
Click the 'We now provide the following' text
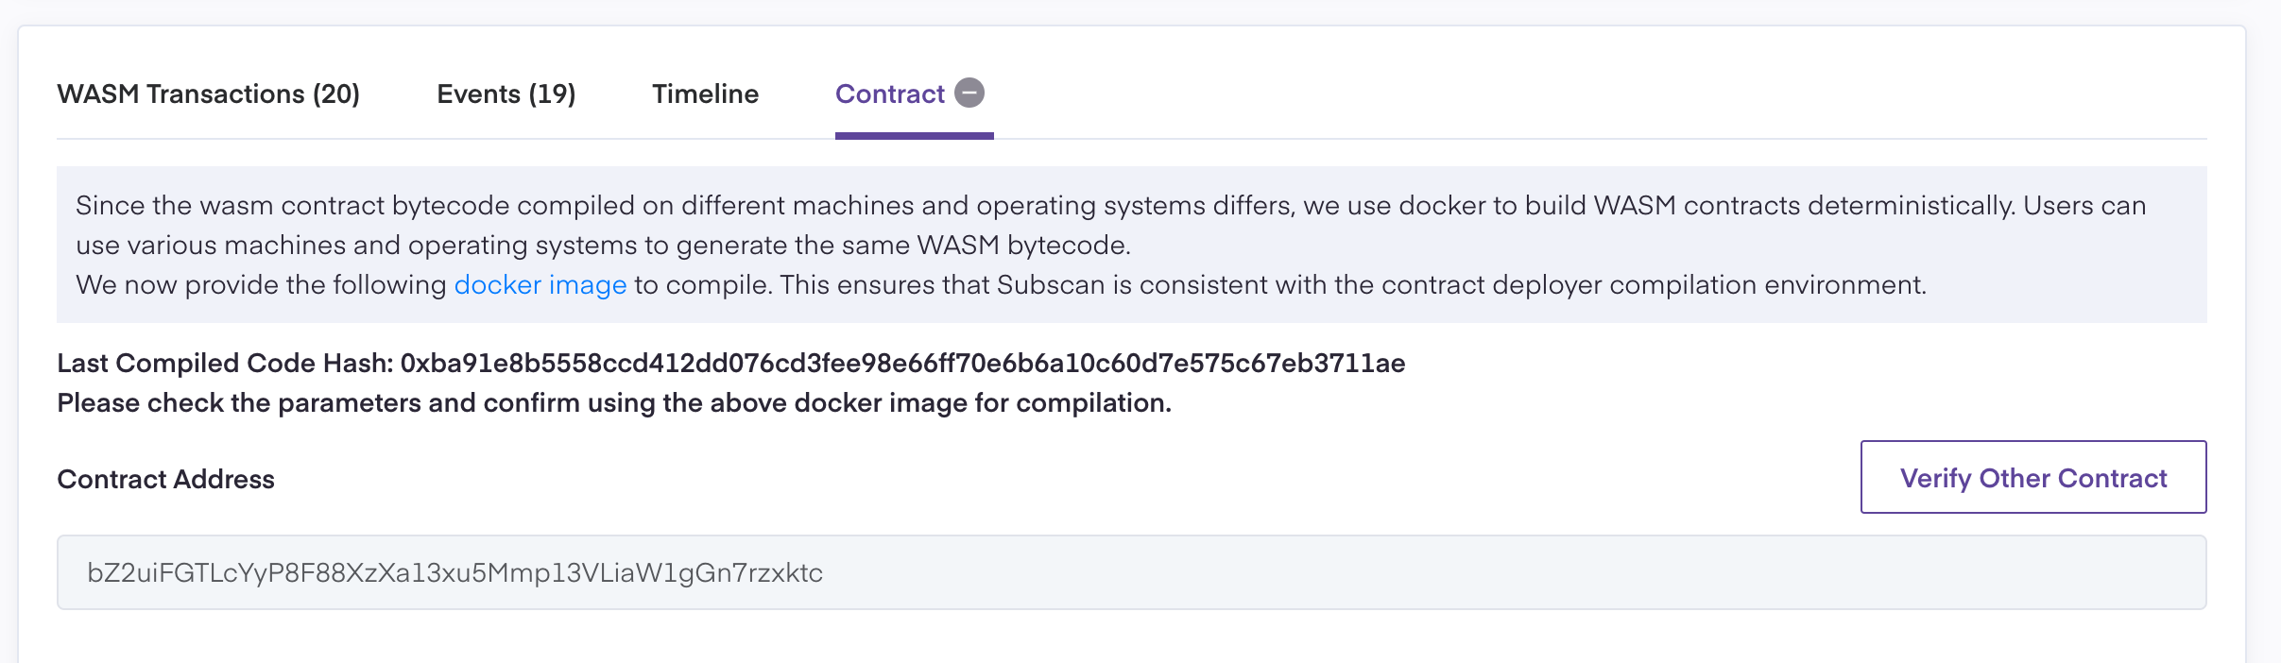261,285
